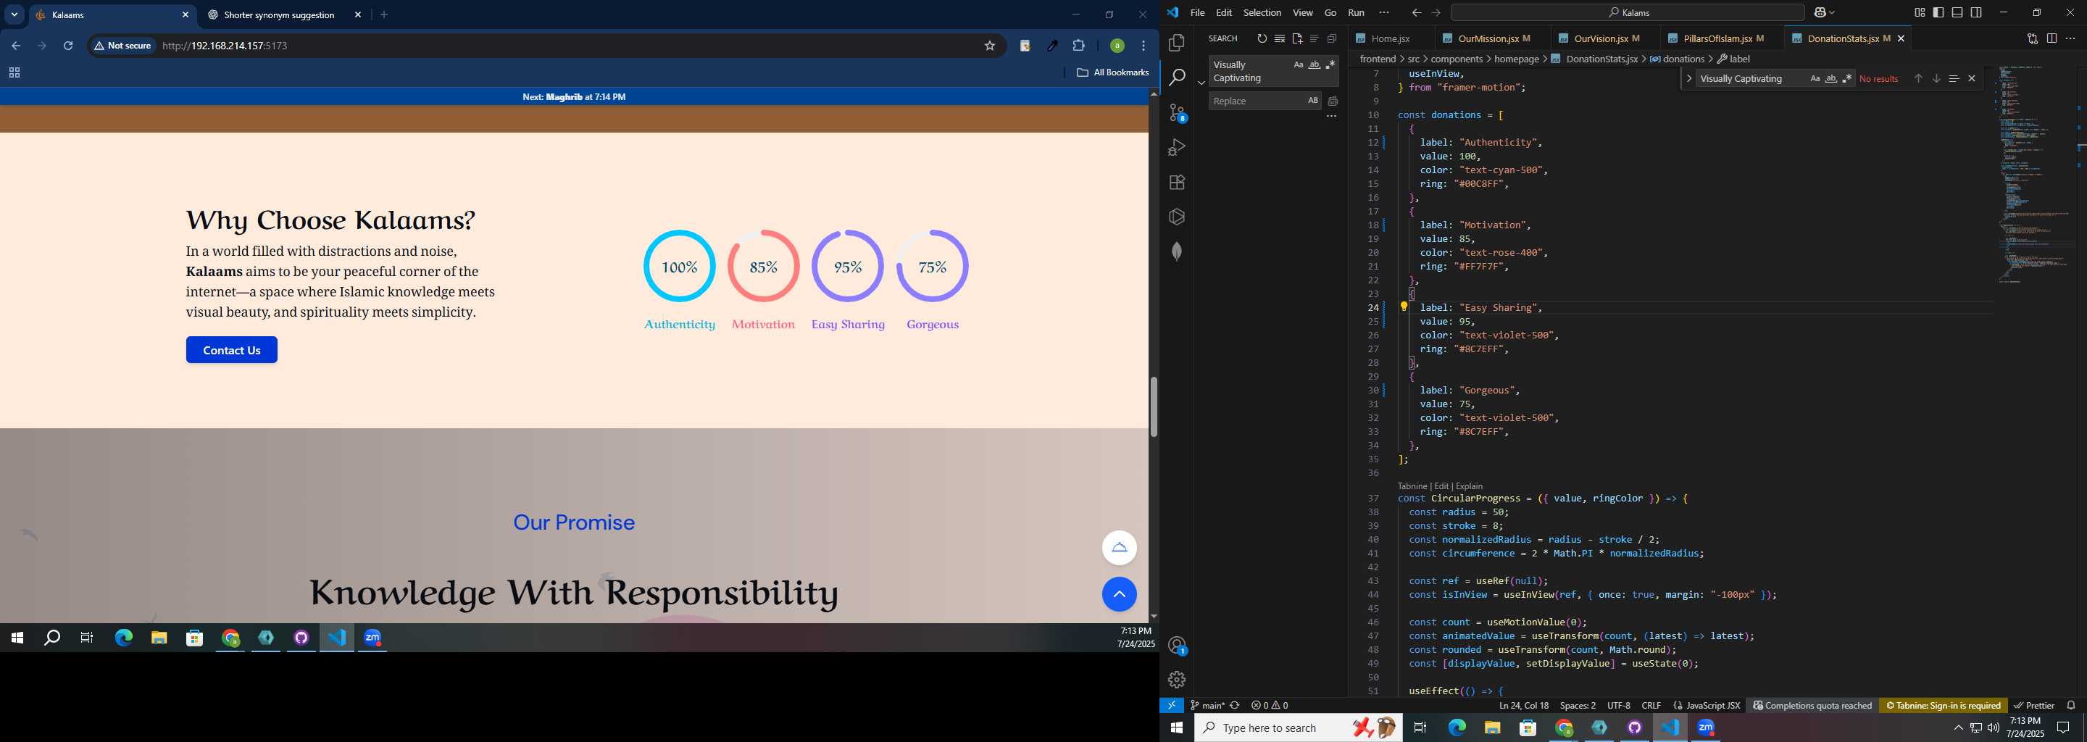Screen dimensions: 2087x742
Task: Open the File menu in VS Code
Action: [1196, 12]
